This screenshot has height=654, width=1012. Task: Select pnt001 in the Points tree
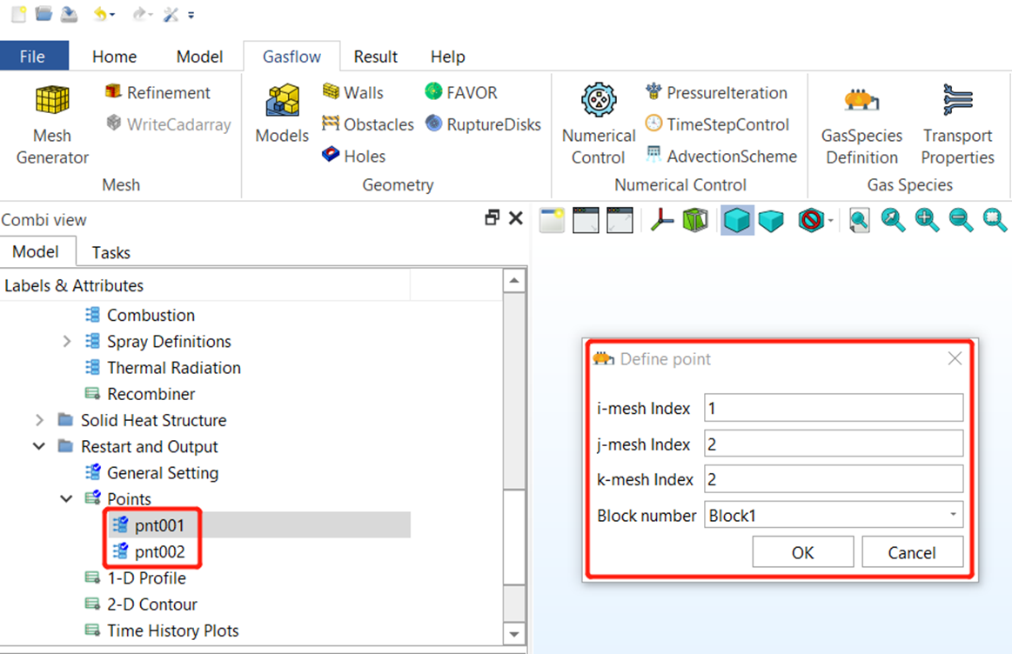159,525
